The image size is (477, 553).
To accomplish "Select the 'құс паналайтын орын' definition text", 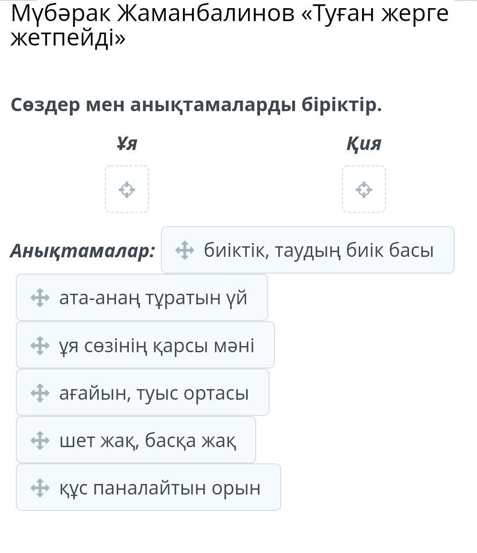I will pyautogui.click(x=160, y=487).
